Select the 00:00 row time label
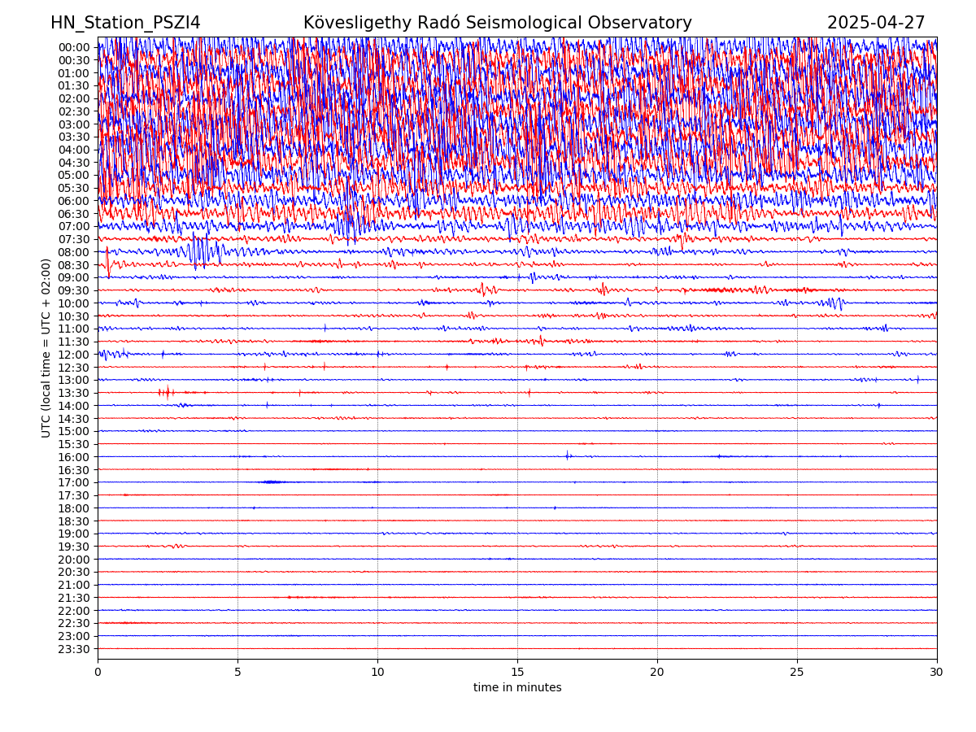 (73, 47)
